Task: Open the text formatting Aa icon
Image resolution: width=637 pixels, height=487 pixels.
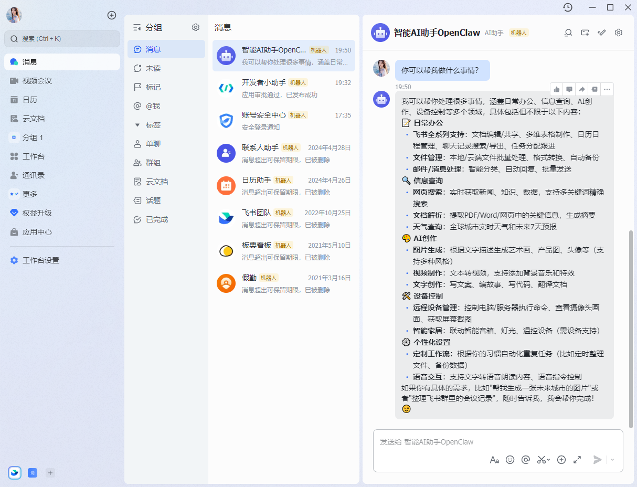Action: (494, 460)
